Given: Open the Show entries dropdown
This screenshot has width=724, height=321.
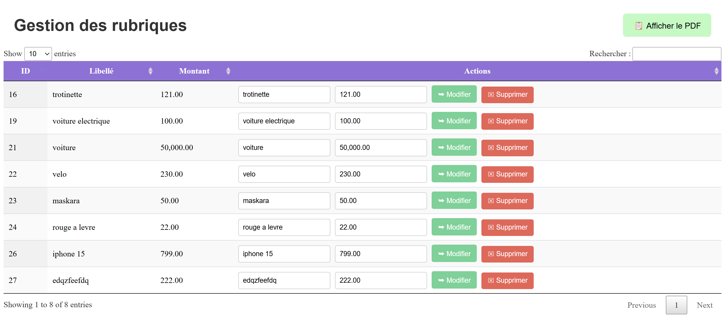Looking at the screenshot, I should 38,54.
